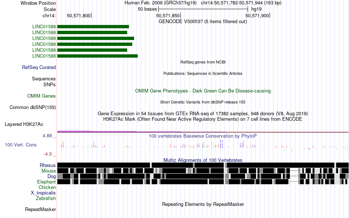Click the 50 bases scale label
The image size is (349, 218).
(x=147, y=9)
